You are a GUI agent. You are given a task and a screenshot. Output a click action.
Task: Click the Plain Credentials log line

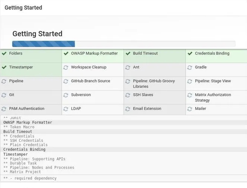point(25,145)
